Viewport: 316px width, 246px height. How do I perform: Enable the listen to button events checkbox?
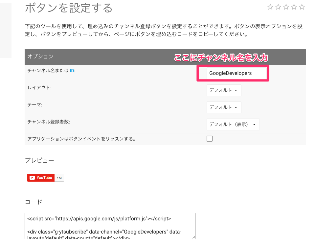click(210, 139)
